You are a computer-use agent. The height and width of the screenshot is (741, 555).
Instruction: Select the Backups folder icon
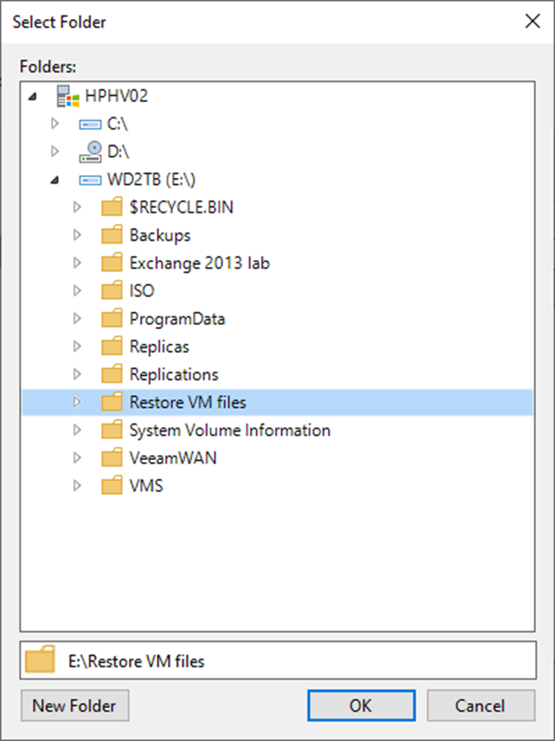(112, 235)
